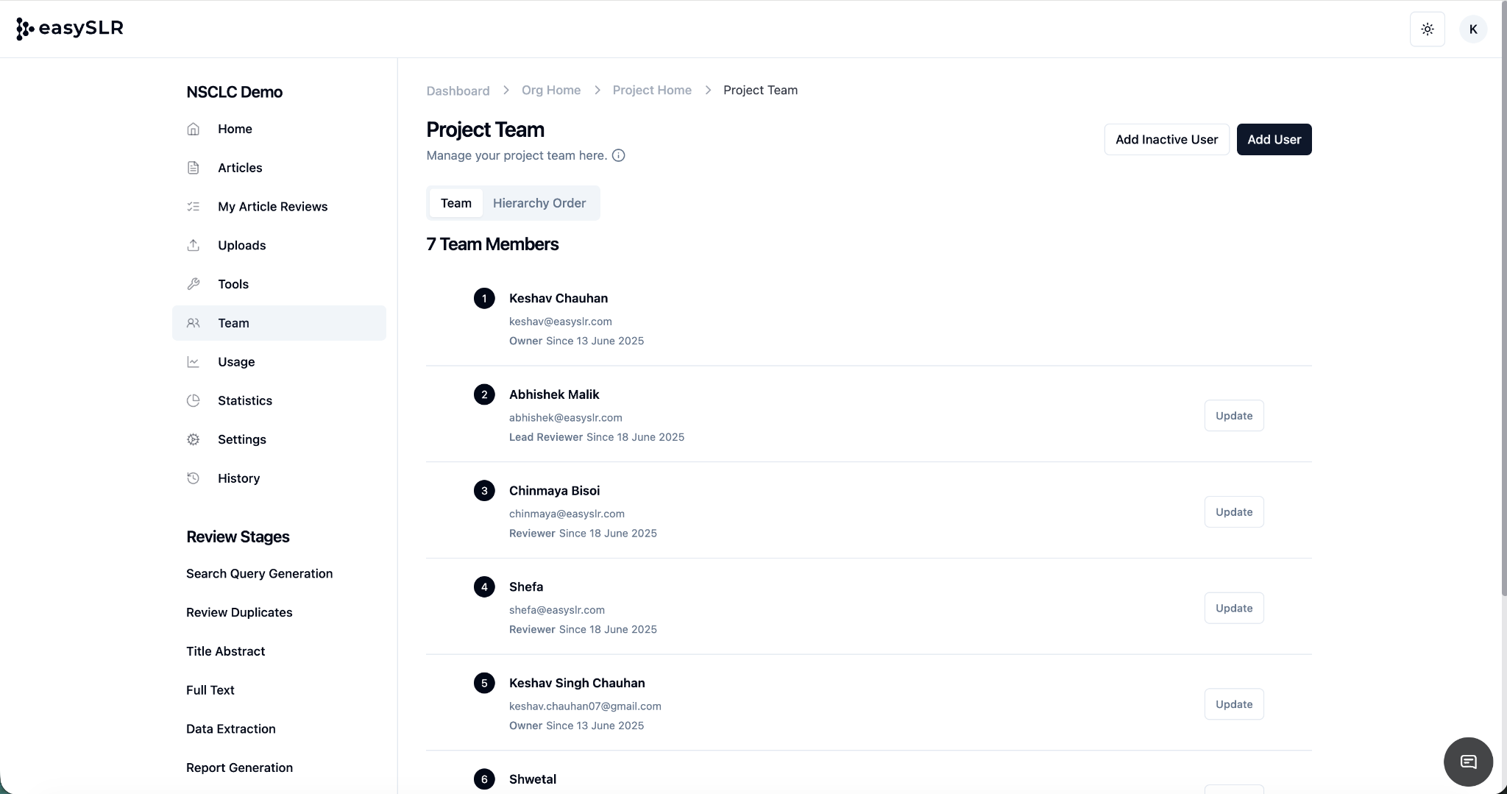Image resolution: width=1507 pixels, height=794 pixels.
Task: Click the Uploads arrow icon
Action: click(194, 246)
